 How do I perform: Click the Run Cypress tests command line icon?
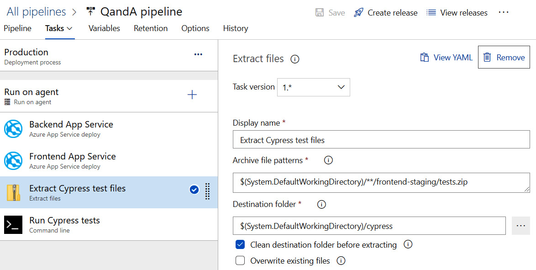13,224
